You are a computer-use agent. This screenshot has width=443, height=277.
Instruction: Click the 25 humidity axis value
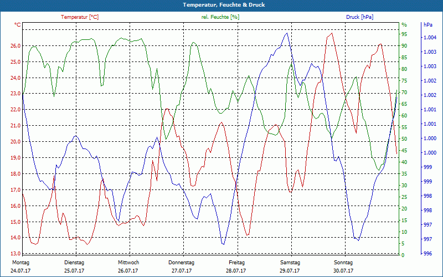404,197
